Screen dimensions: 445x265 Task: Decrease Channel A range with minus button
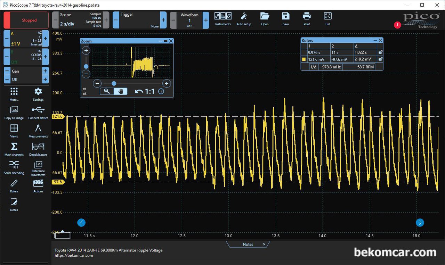(x=7, y=38)
